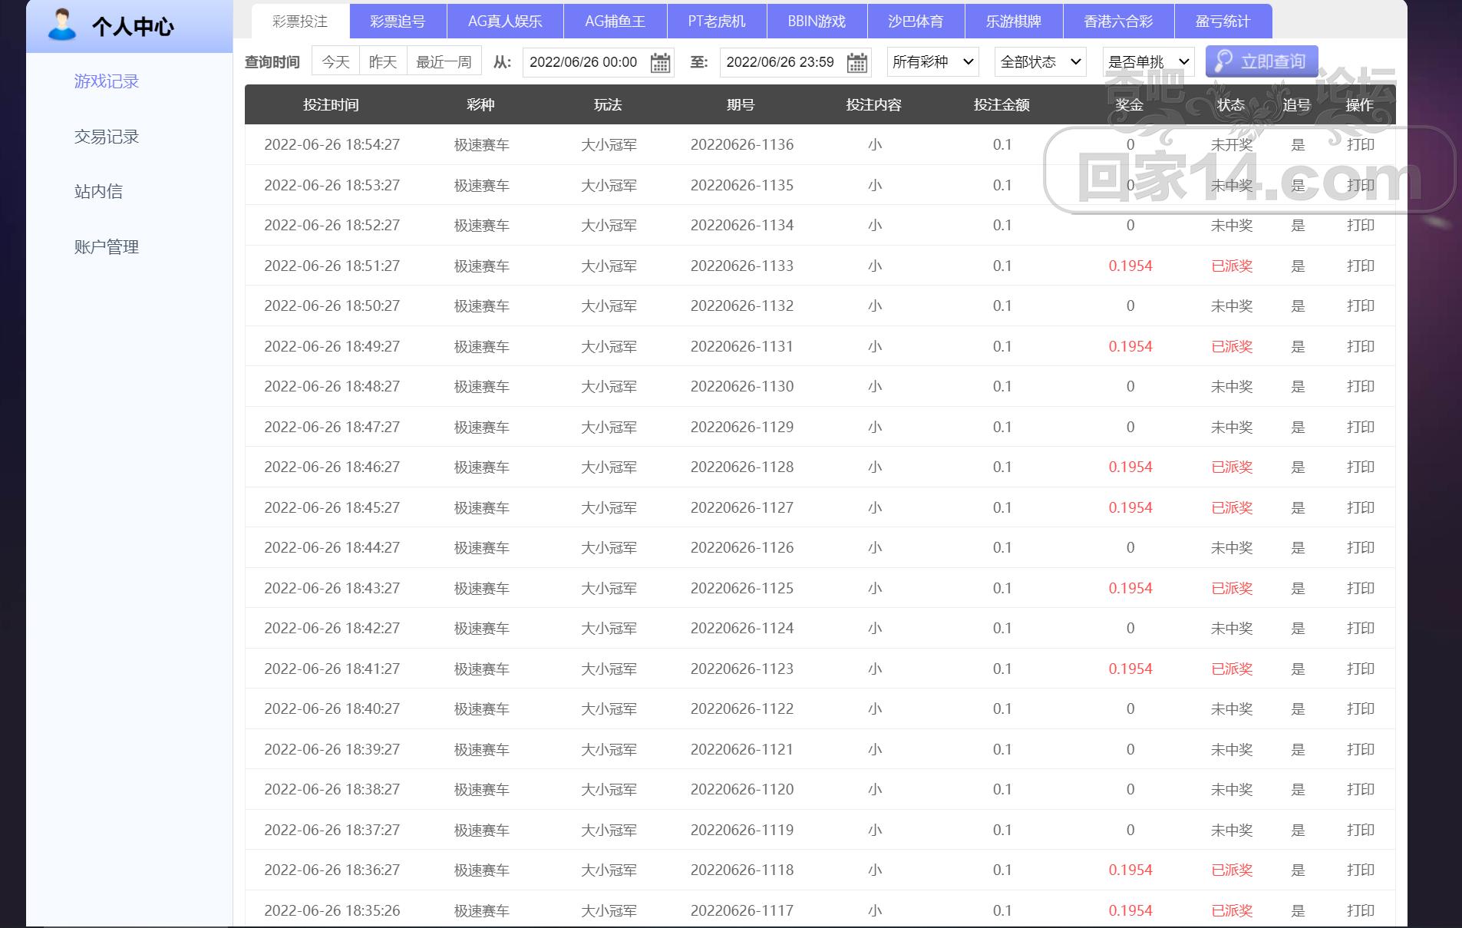Print the record for period 20220626-1131
Image resolution: width=1462 pixels, height=928 pixels.
pos(1360,346)
